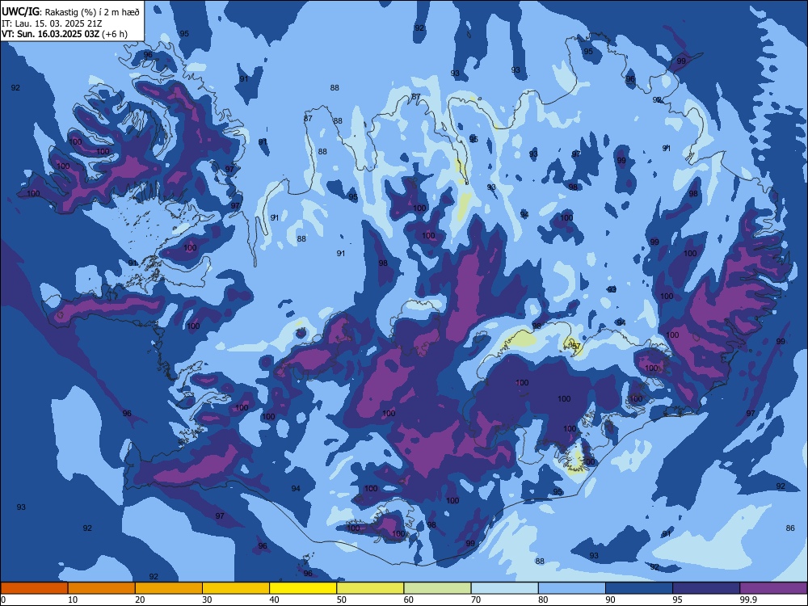808x606 pixels.
Task: Click the title text 'Rakastig (%) í 2 m hæð'
Action: pyautogui.click(x=92, y=12)
